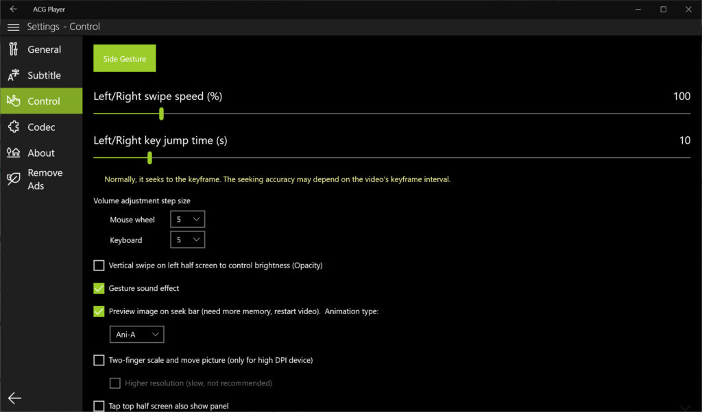Open Mouse wheel step size dropdown

(188, 220)
